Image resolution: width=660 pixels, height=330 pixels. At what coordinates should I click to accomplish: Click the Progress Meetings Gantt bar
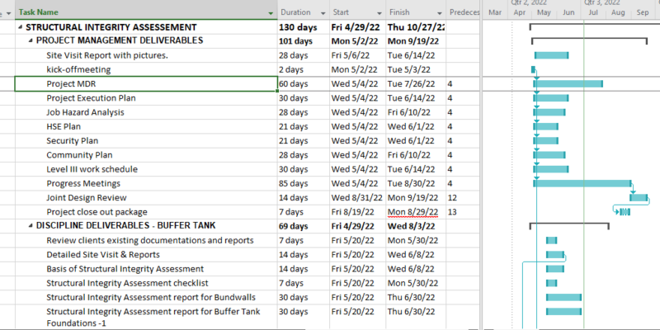(x=583, y=183)
